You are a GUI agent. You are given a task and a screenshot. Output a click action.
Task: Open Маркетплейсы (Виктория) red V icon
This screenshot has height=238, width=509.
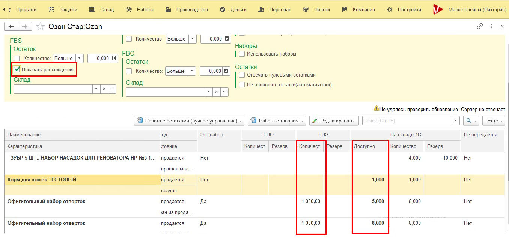438,9
